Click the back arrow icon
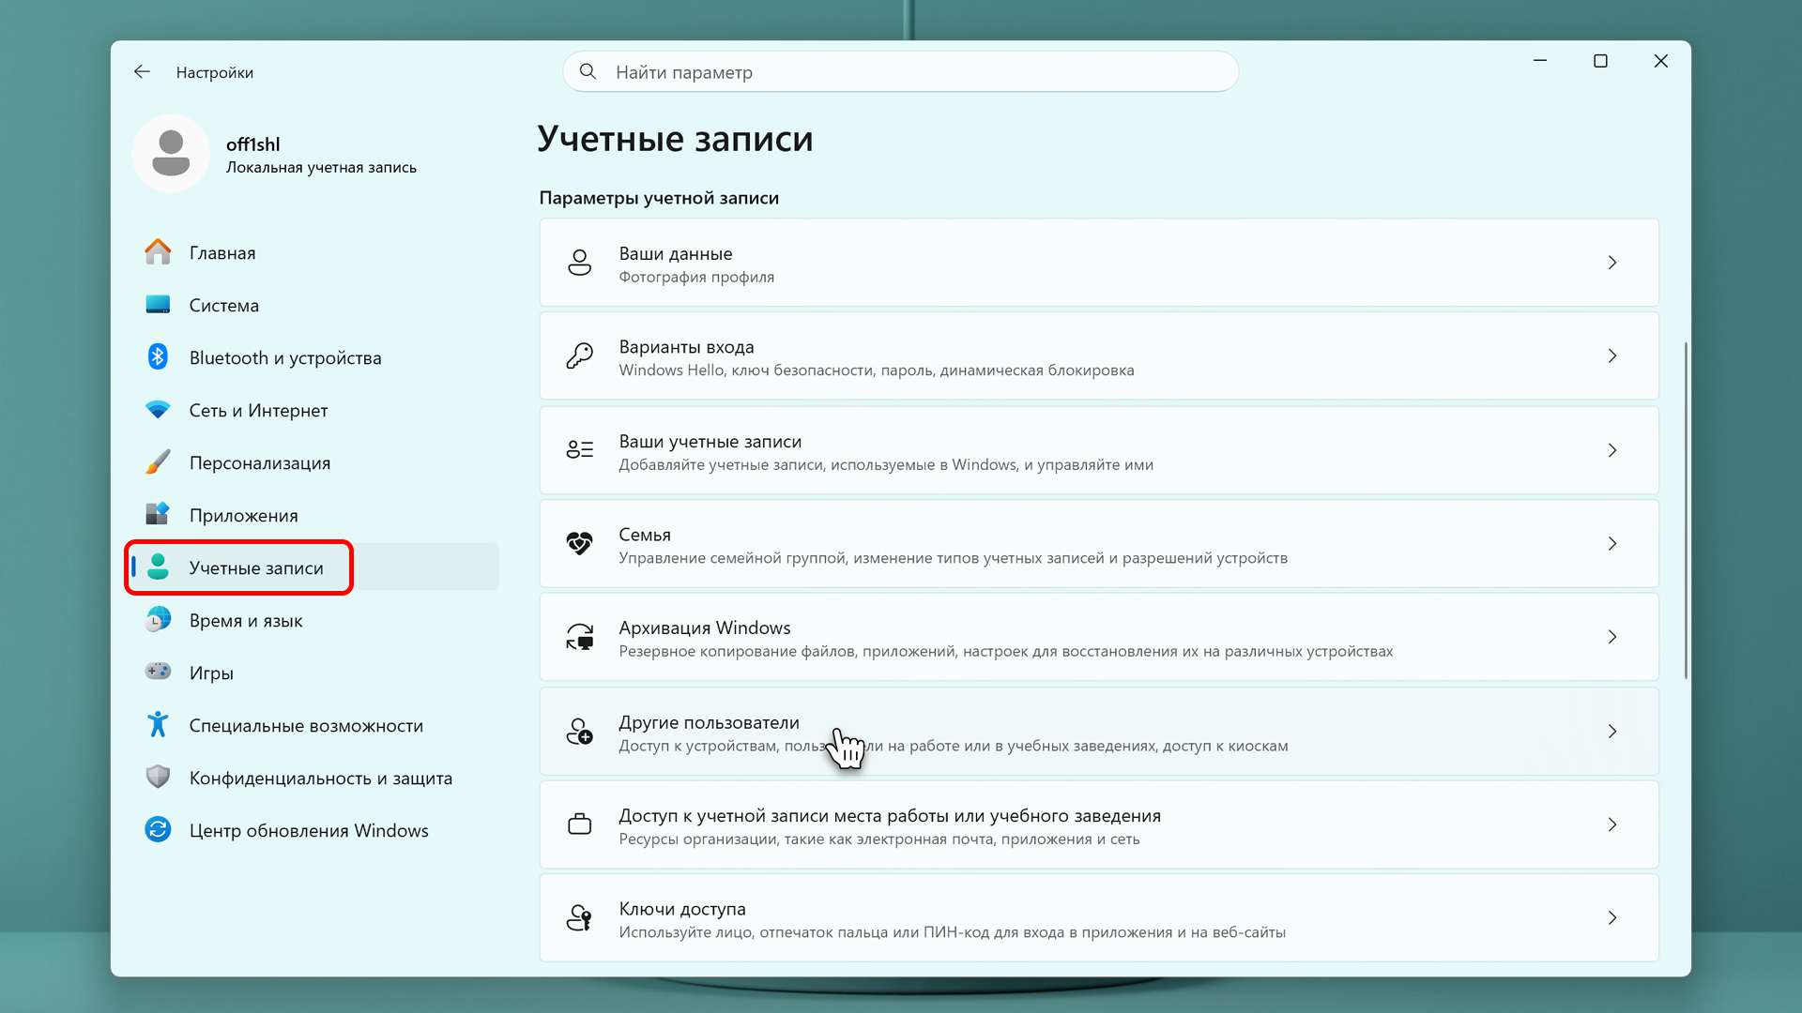 (x=142, y=72)
